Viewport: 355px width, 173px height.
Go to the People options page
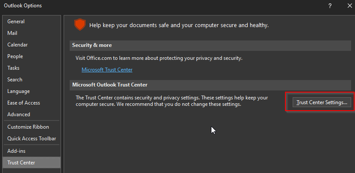[15, 56]
